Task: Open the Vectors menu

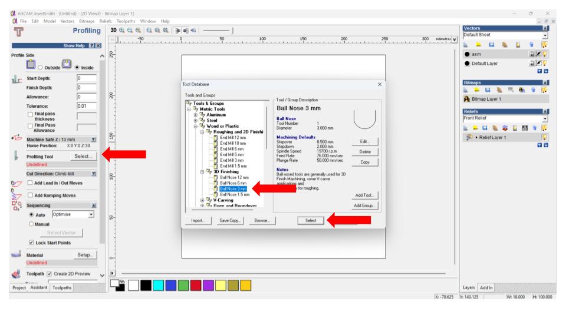Action: pos(67,21)
